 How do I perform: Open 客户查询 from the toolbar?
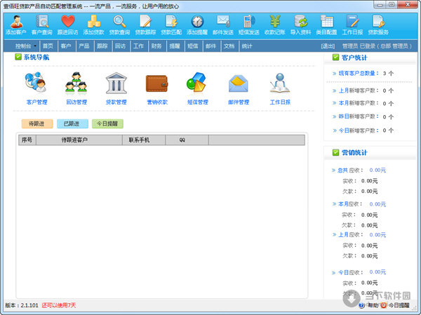(41, 22)
